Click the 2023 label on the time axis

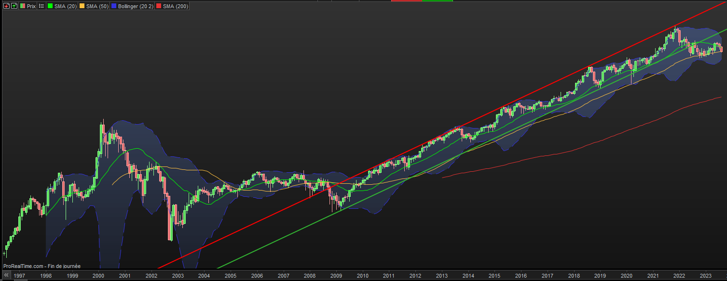tap(706, 276)
